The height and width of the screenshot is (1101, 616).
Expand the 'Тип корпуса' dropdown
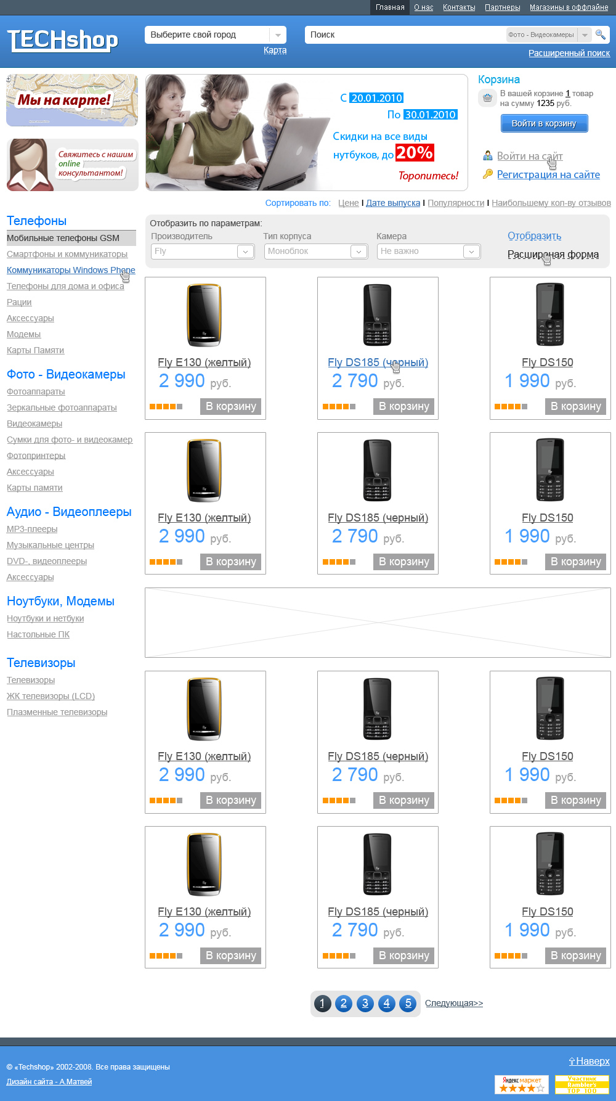pyautogui.click(x=359, y=252)
